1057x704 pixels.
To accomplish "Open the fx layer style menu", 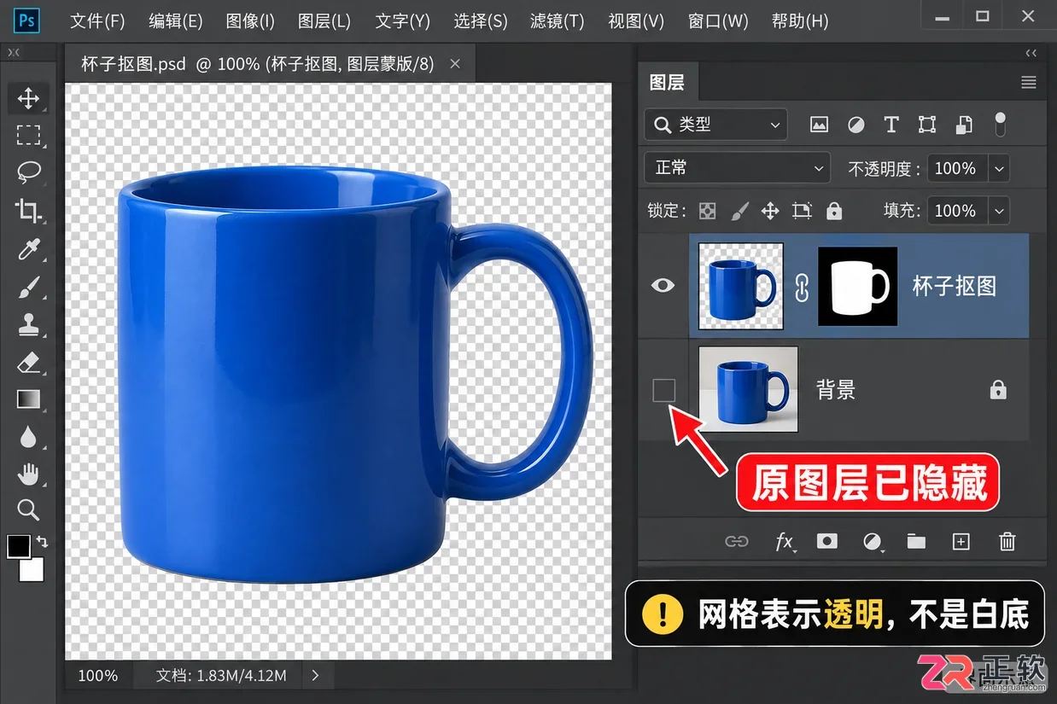I will (784, 541).
